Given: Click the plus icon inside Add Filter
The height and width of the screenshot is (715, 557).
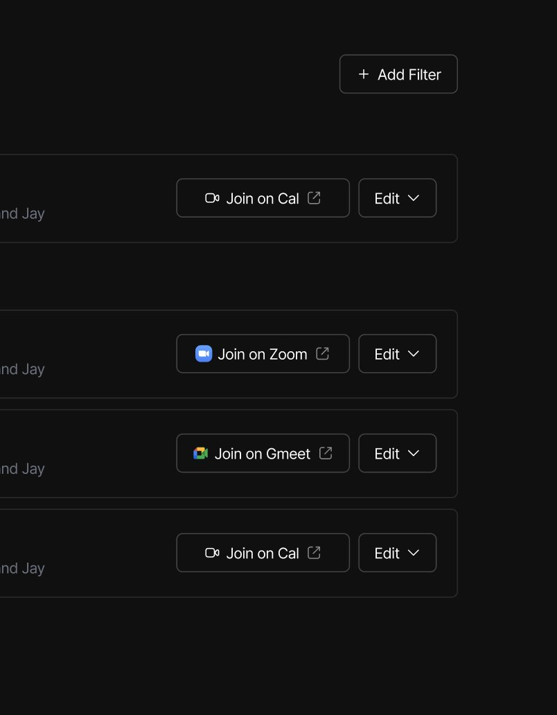Looking at the screenshot, I should 364,74.
